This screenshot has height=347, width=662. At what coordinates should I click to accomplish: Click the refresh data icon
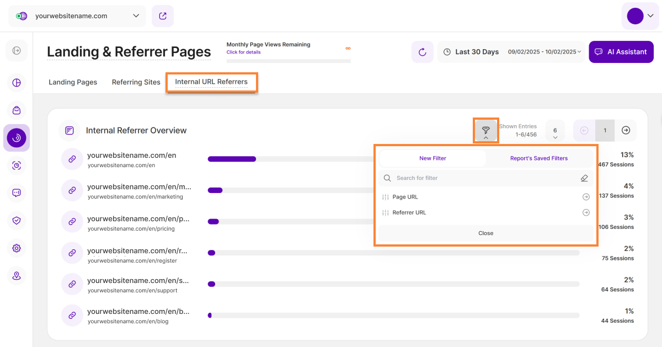pyautogui.click(x=422, y=52)
